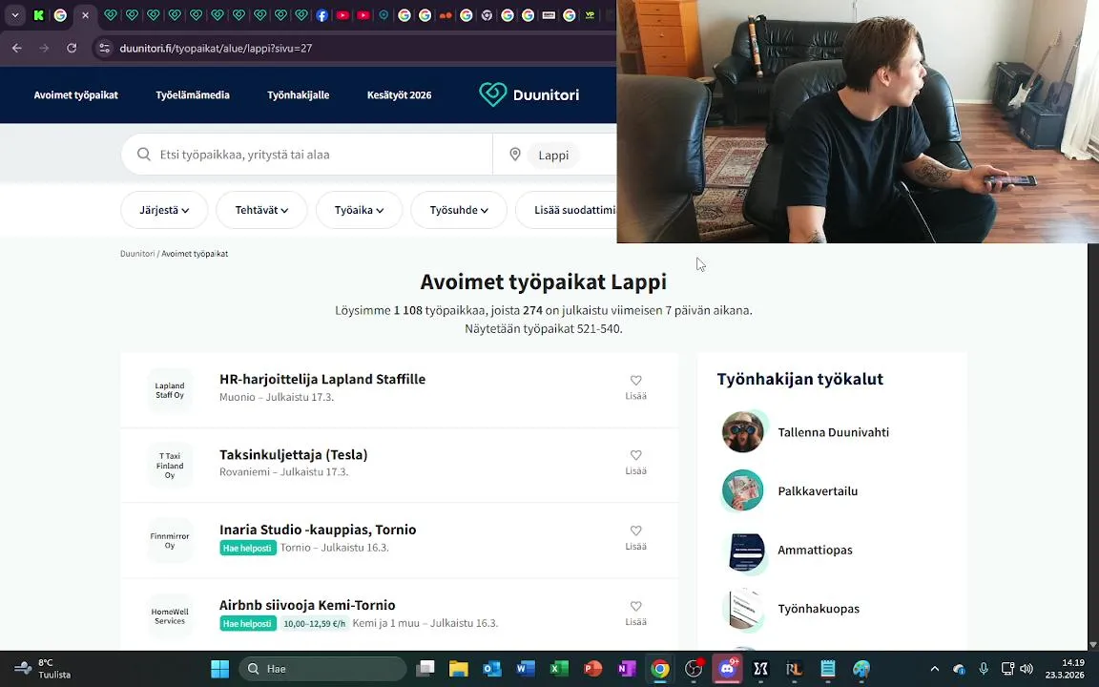This screenshot has height=687, width=1099.
Task: Open Avoimet työpaikat menu item
Action: click(75, 94)
